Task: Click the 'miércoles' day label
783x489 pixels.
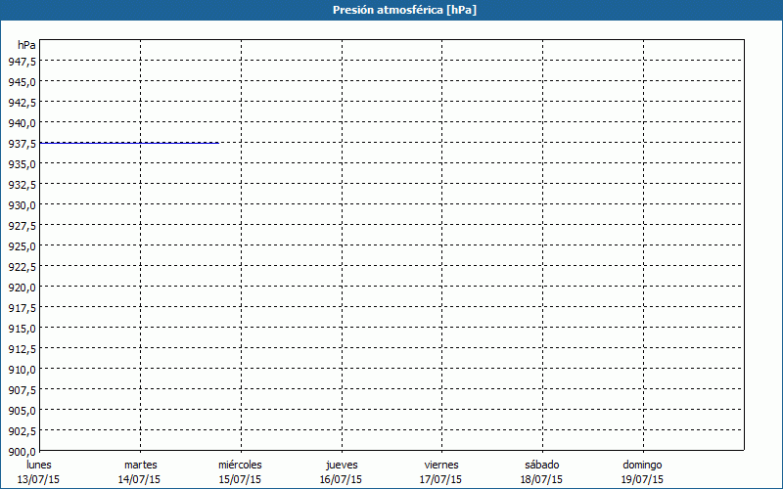Action: tap(240, 465)
